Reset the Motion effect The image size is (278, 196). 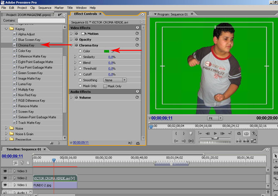137,33
